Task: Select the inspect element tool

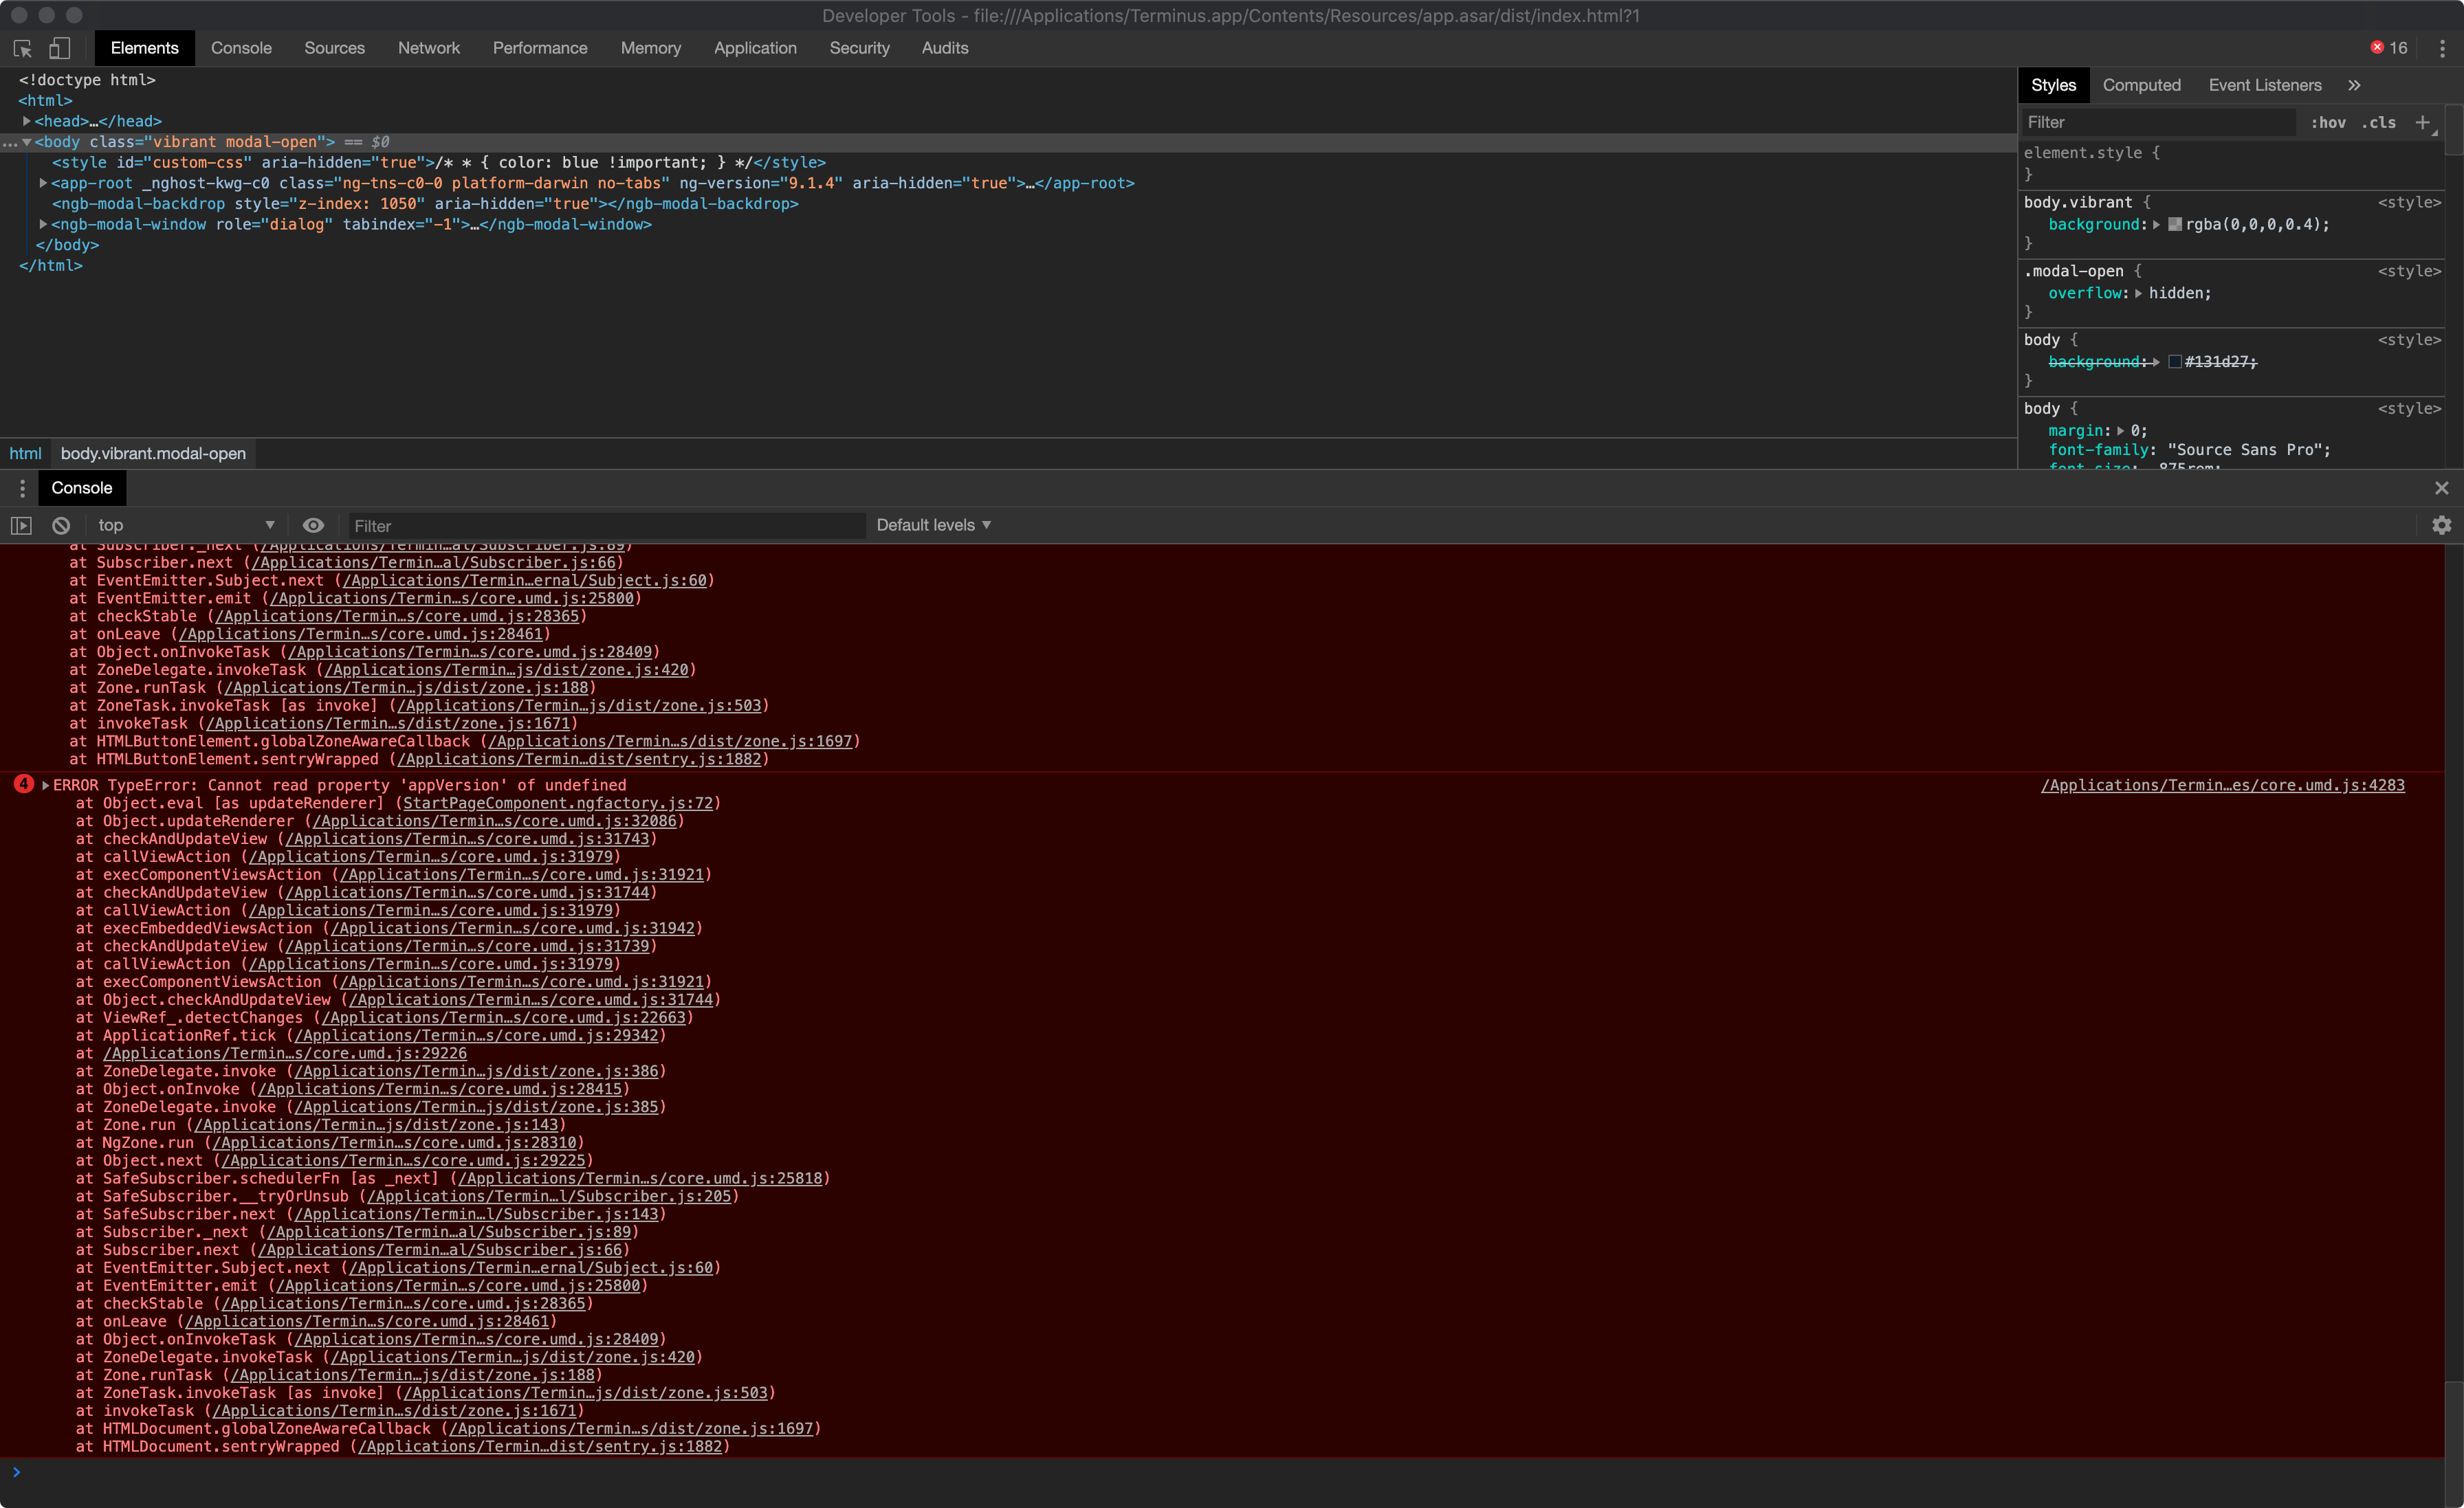Action: point(21,48)
